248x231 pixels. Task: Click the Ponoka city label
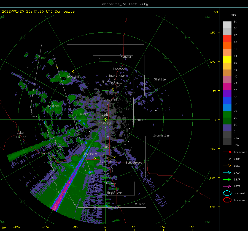126,57
